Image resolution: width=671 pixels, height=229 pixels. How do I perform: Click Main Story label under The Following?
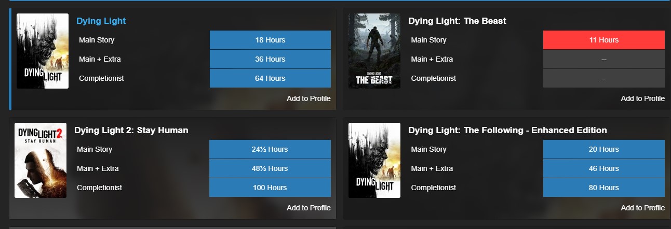pos(428,149)
